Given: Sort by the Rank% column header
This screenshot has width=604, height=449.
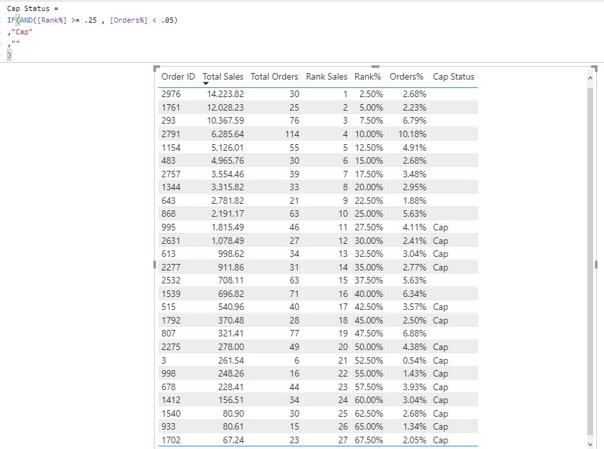Looking at the screenshot, I should click(368, 76).
